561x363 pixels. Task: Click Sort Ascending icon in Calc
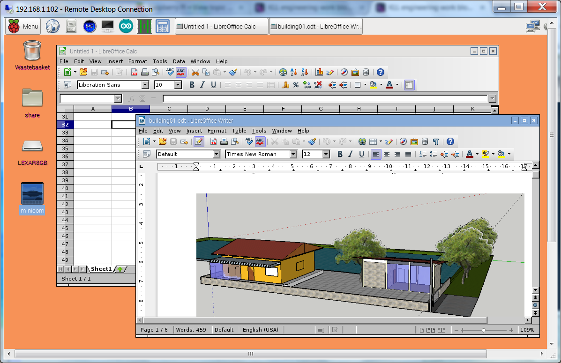tap(294, 72)
